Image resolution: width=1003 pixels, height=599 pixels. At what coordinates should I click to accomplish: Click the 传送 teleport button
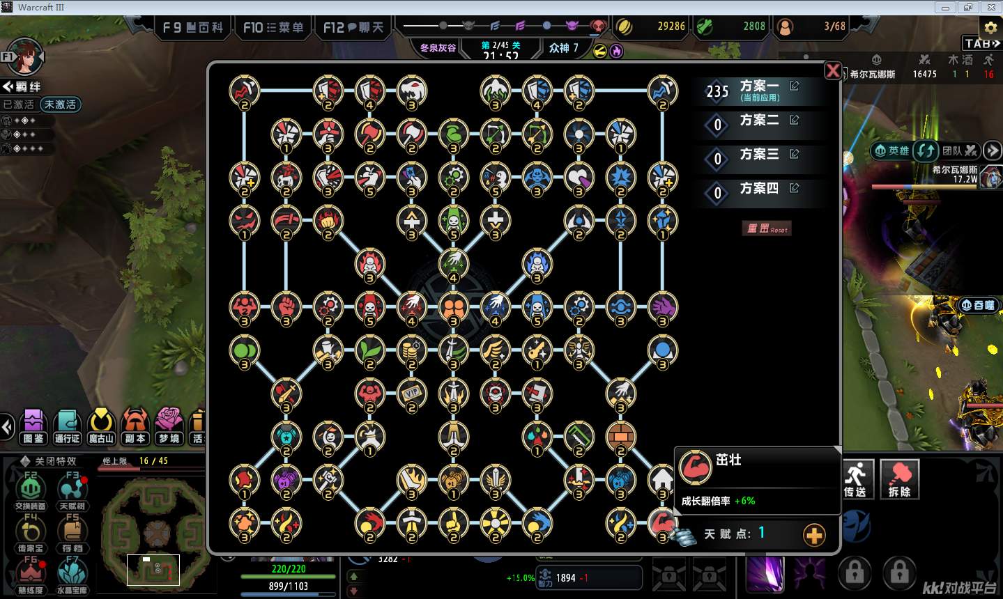[x=855, y=479]
